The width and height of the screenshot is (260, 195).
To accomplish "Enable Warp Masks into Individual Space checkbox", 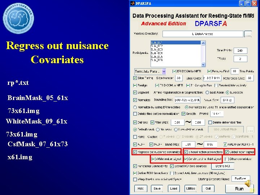I will [135, 179].
